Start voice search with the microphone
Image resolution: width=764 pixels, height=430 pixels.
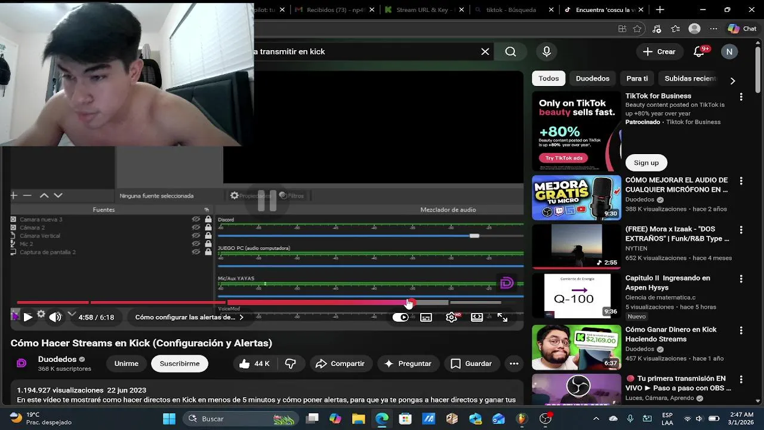tap(547, 51)
